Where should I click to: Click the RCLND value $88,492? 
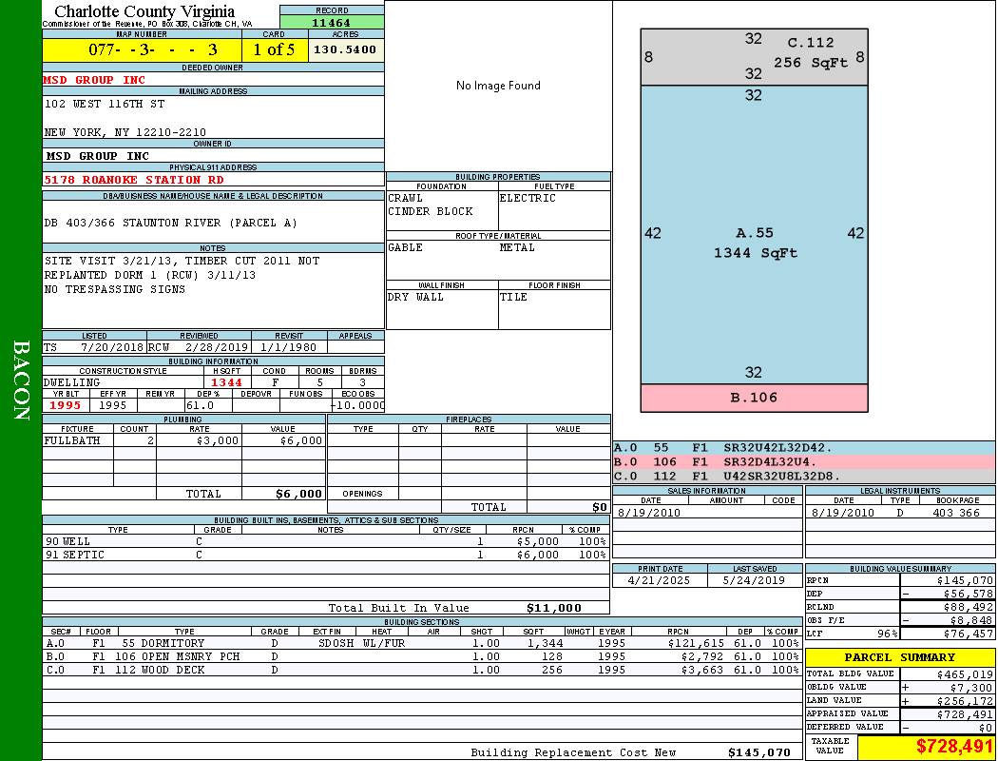(x=969, y=608)
